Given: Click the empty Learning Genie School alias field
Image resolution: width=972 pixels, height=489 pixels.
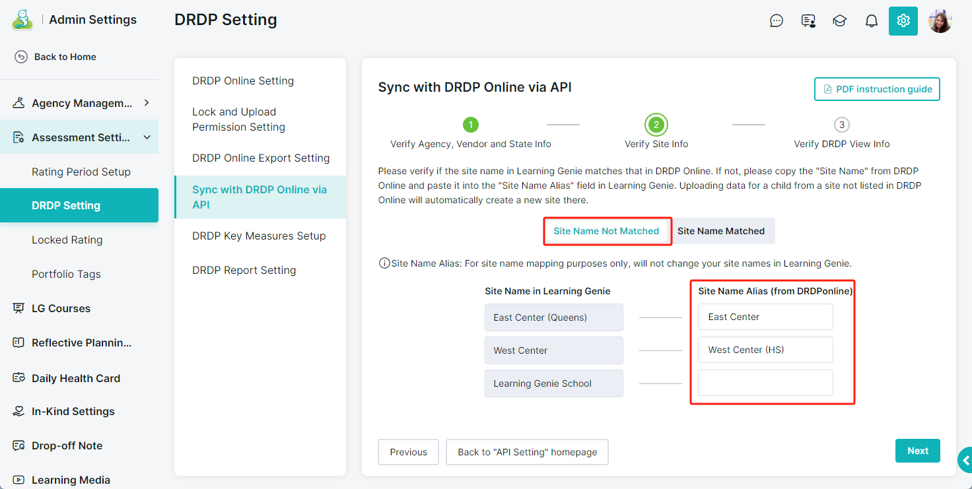Looking at the screenshot, I should (765, 383).
